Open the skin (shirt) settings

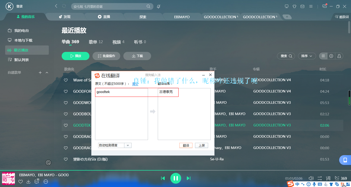(294, 6)
